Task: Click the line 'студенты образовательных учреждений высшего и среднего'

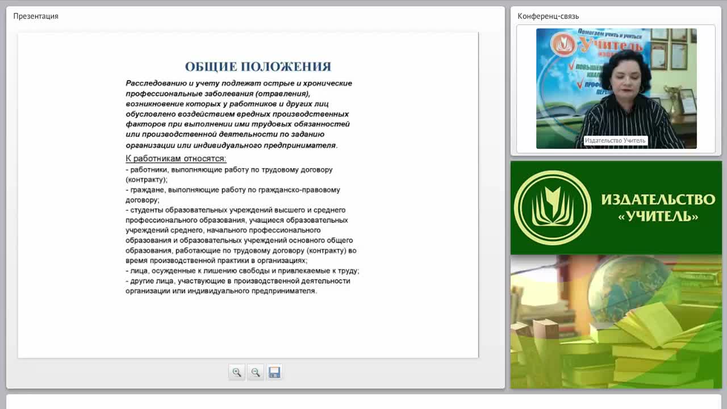Action: point(236,210)
